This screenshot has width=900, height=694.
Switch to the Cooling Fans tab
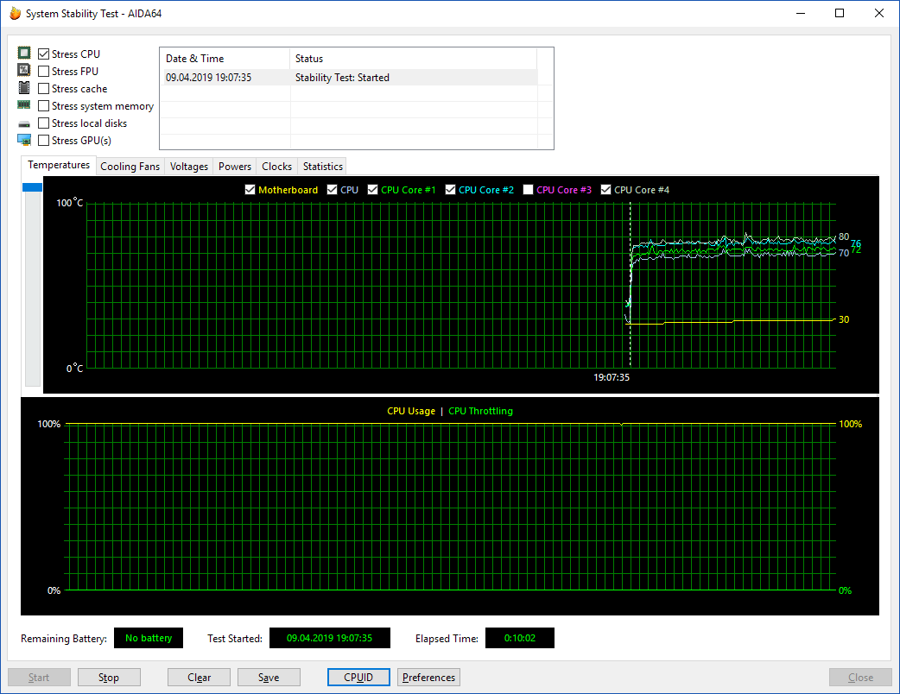point(130,167)
